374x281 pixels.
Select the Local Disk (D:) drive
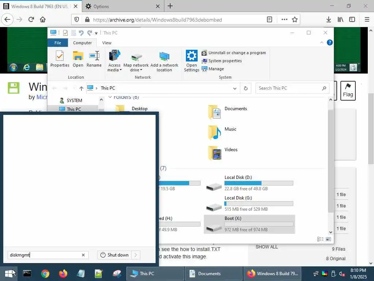coord(250,183)
